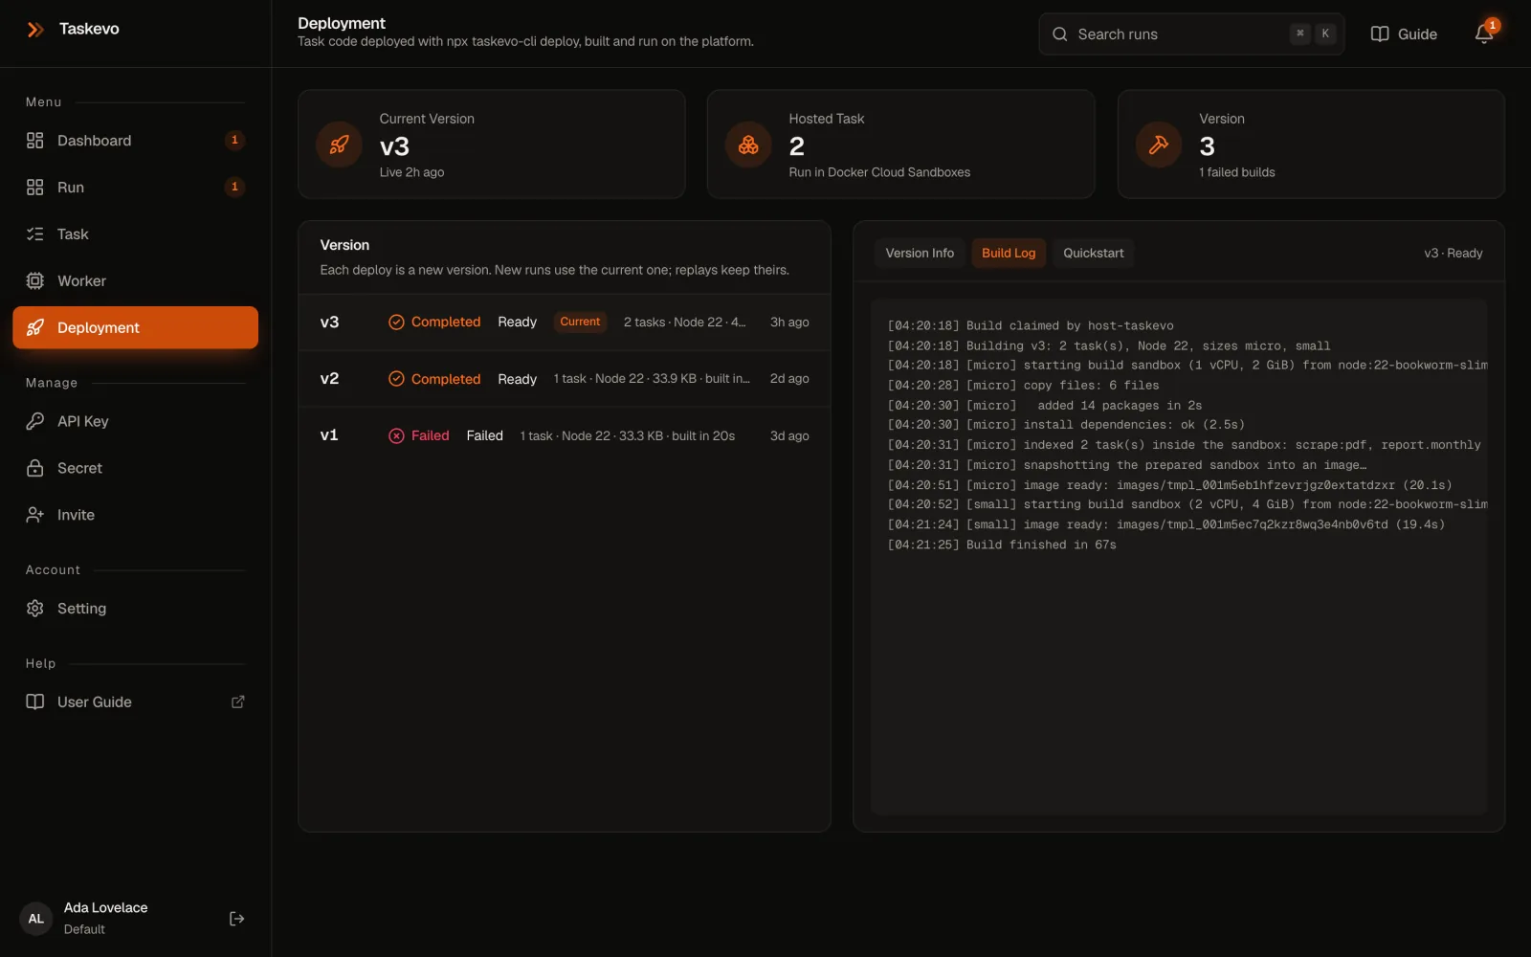Click the Secret lock icon

pos(35,468)
